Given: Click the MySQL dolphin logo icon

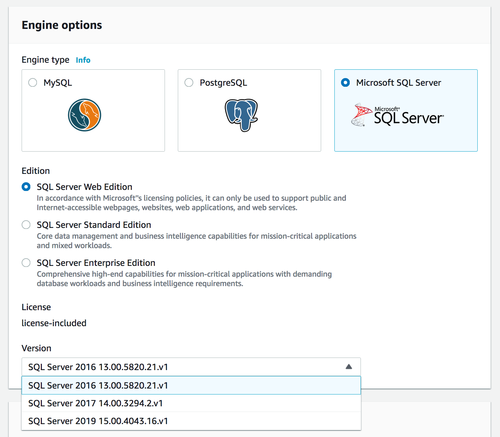Looking at the screenshot, I should [x=84, y=115].
